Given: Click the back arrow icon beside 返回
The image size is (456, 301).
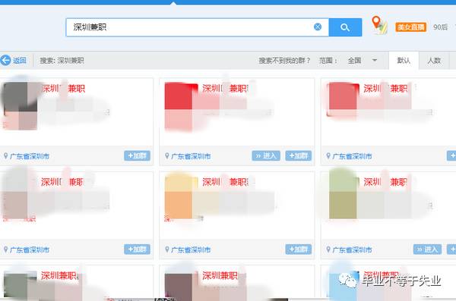Looking at the screenshot, I should coord(5,61).
